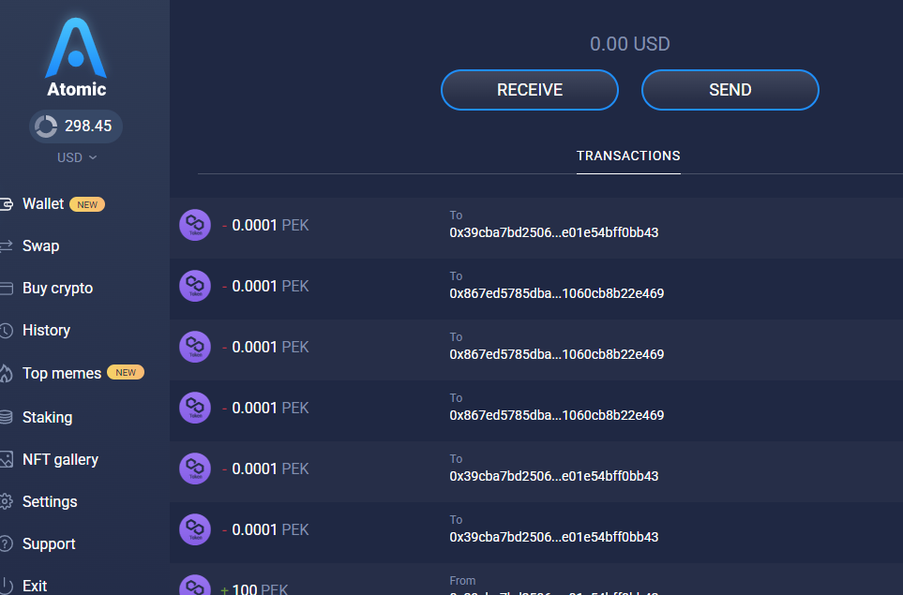Select the Transactions tab
Image resolution: width=903 pixels, height=595 pixels.
pyautogui.click(x=628, y=156)
